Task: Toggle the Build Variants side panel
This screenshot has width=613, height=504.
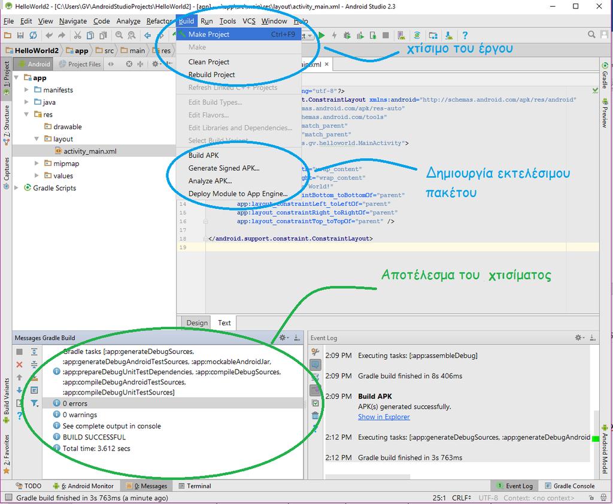Action: pos(6,400)
